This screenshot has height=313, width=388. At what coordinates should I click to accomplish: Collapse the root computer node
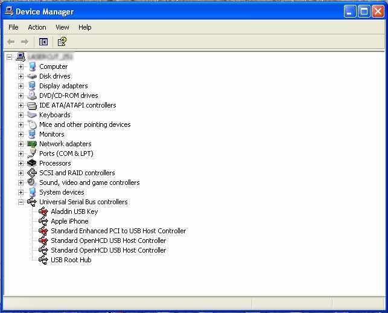(x=10, y=57)
